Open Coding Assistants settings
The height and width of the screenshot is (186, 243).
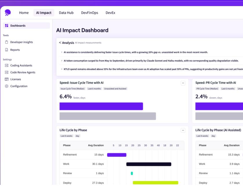pos(21,65)
